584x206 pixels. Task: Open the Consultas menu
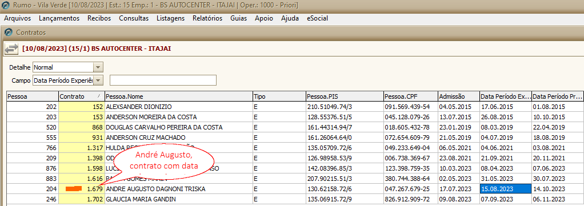pos(134,18)
